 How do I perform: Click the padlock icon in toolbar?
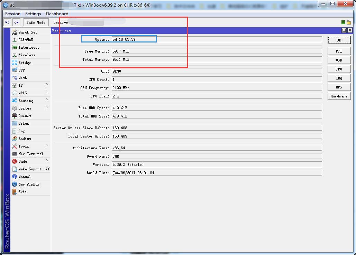349,22
